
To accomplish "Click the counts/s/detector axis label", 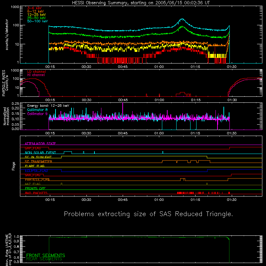I will (7, 35).
